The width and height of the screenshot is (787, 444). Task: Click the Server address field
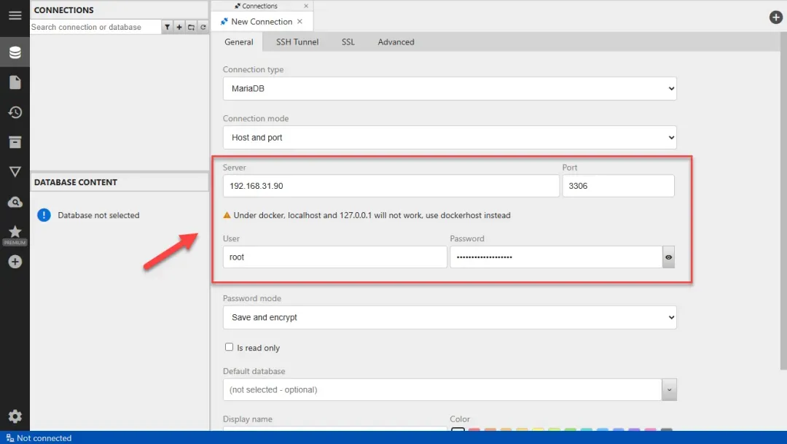(x=391, y=186)
